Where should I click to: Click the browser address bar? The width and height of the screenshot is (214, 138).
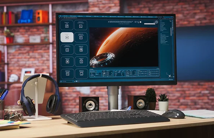point(109,18)
